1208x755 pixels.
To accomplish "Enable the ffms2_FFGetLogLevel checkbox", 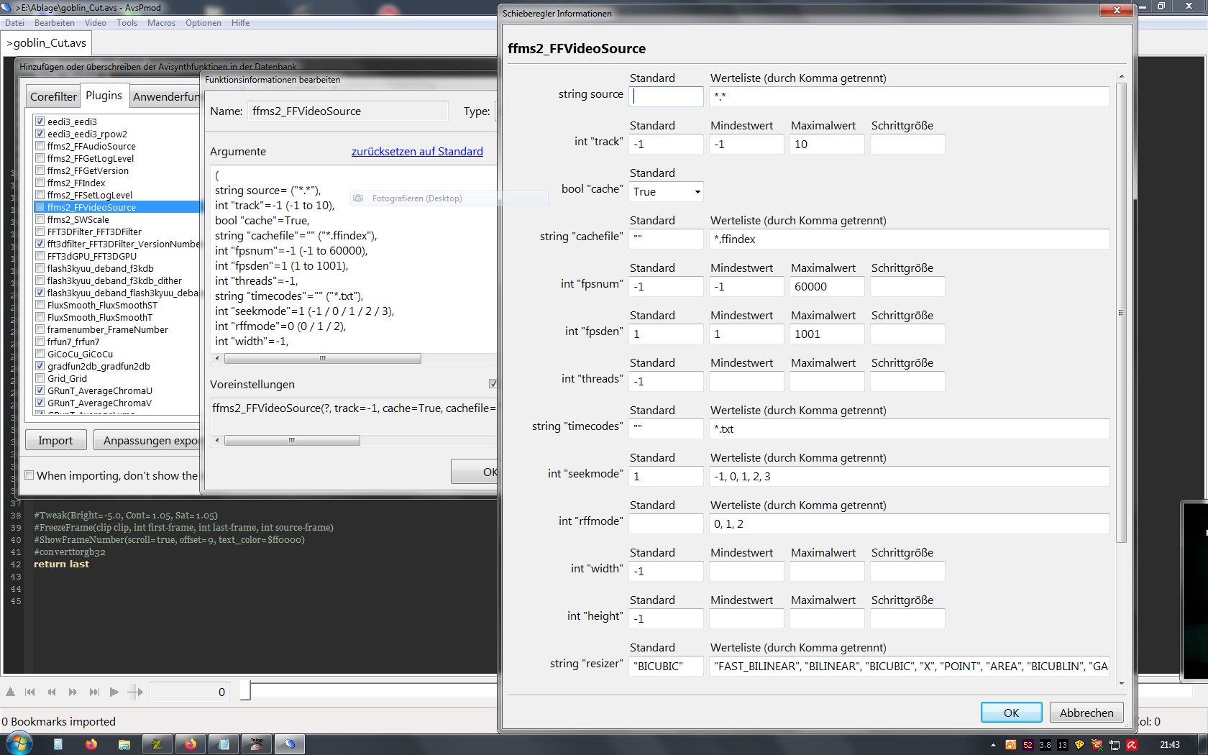I will click(40, 158).
